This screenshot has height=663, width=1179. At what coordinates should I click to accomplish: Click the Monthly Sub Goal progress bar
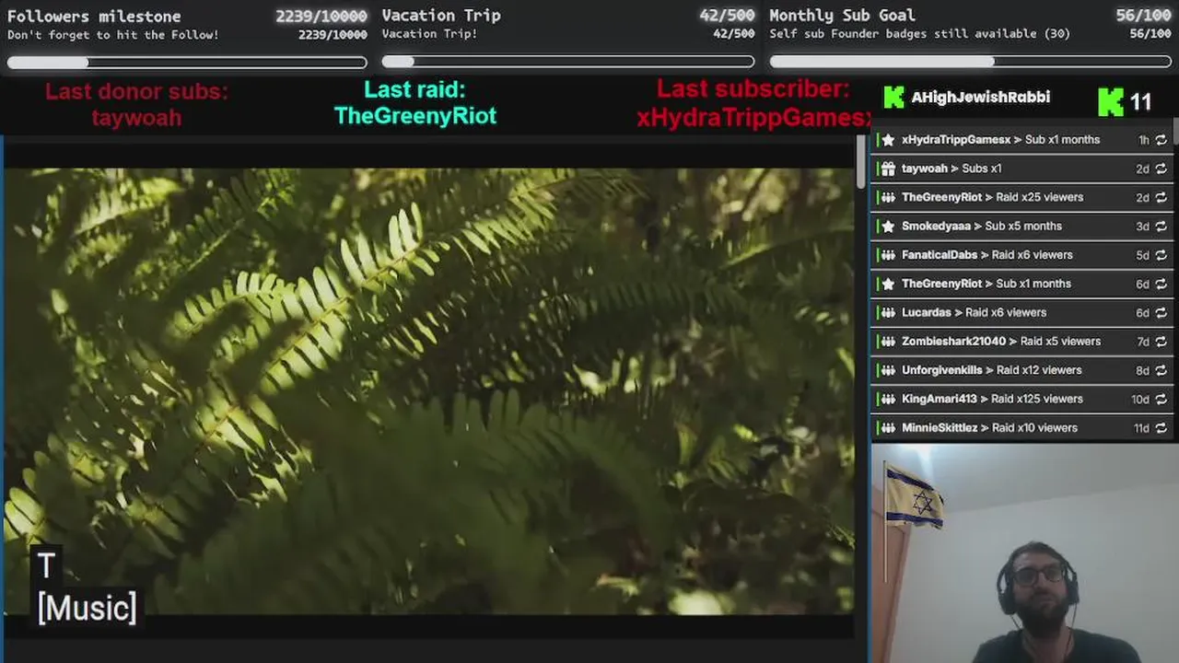(971, 62)
